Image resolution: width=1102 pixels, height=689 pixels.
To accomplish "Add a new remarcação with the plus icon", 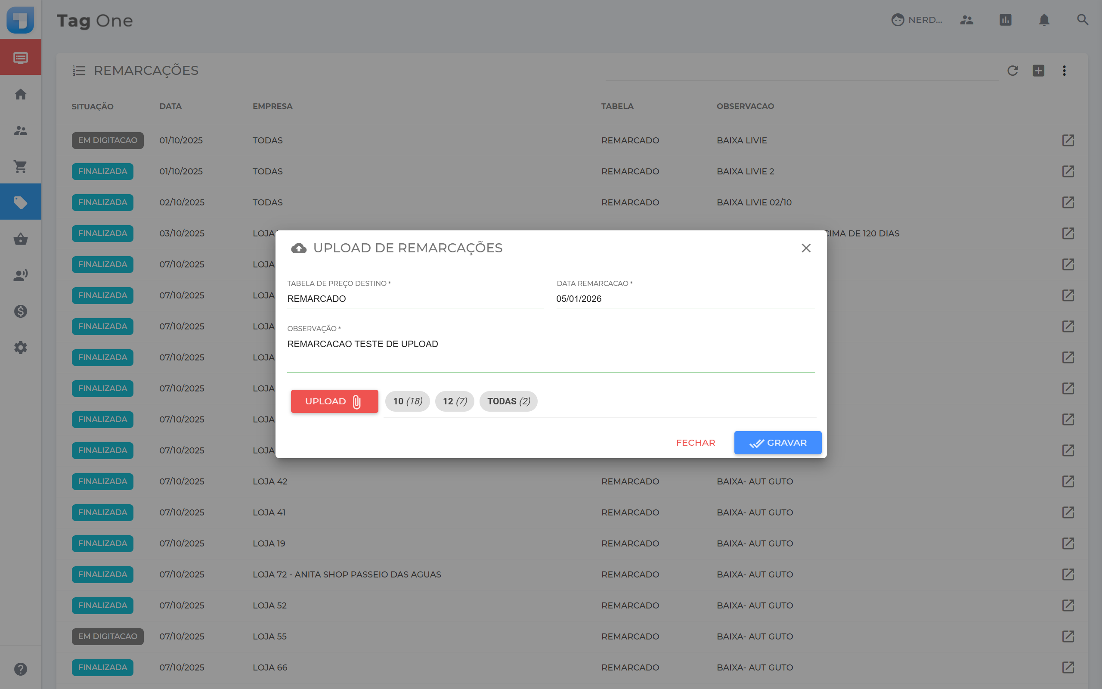I will pos(1038,71).
